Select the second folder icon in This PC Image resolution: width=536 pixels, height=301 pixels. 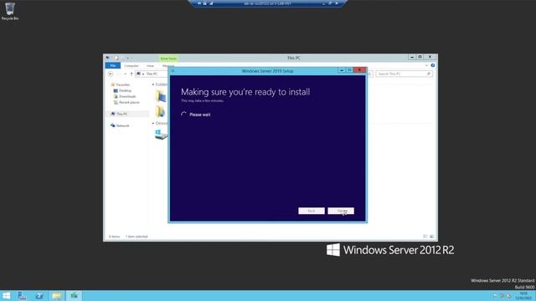[x=161, y=111]
